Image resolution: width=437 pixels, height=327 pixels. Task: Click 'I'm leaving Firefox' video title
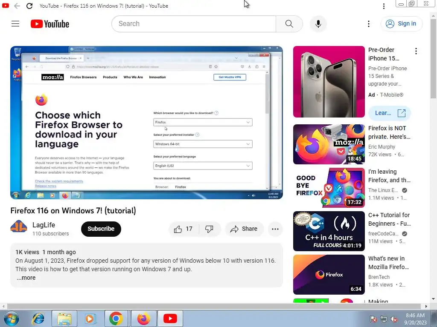[x=389, y=176]
